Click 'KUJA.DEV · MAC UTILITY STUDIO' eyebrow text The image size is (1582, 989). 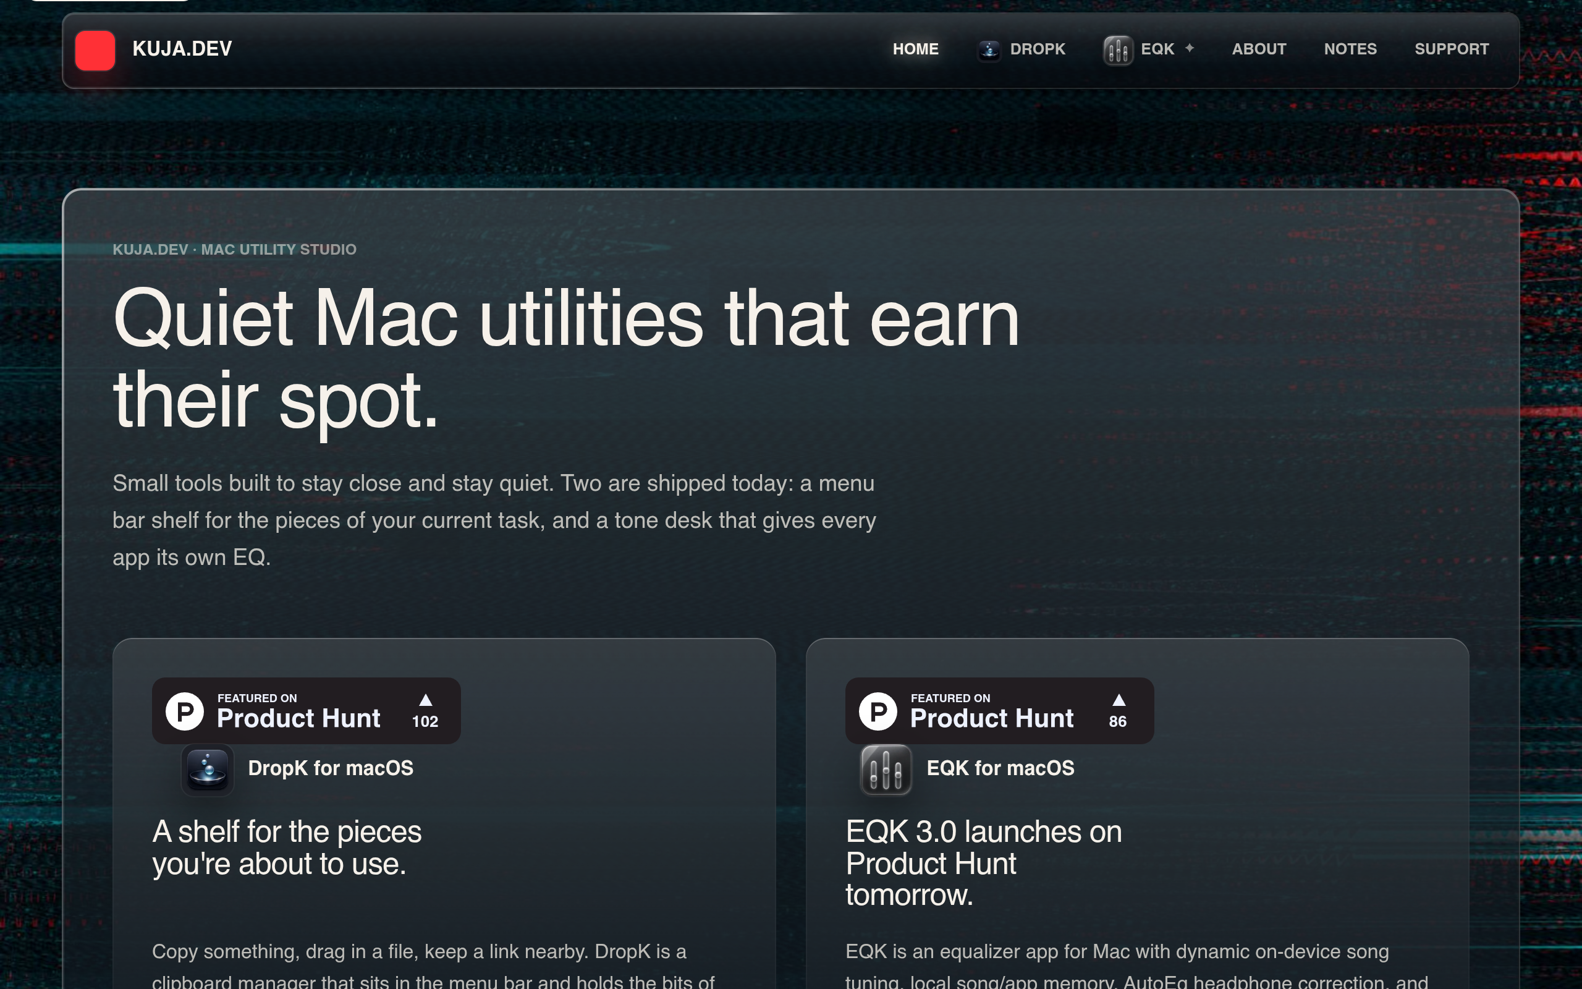[x=234, y=250]
